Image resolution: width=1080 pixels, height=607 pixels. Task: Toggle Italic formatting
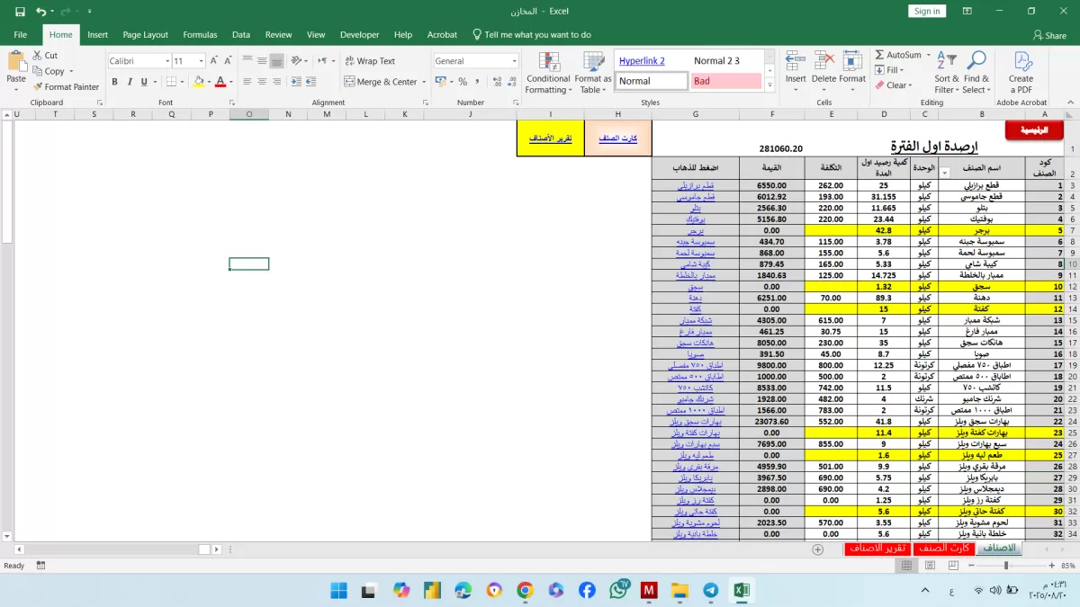pos(128,82)
